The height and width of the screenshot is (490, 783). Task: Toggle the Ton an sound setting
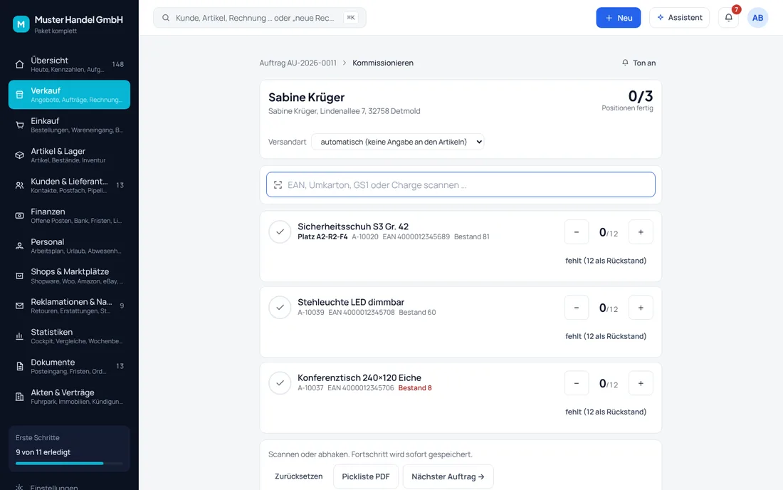[639, 63]
